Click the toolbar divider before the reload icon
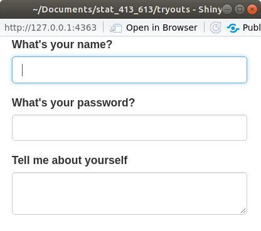The width and height of the screenshot is (261, 231). click(x=205, y=28)
